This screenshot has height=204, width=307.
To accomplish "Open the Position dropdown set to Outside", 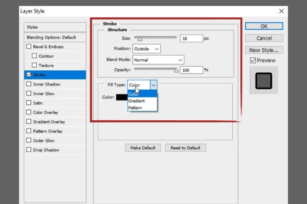I will point(147,49).
